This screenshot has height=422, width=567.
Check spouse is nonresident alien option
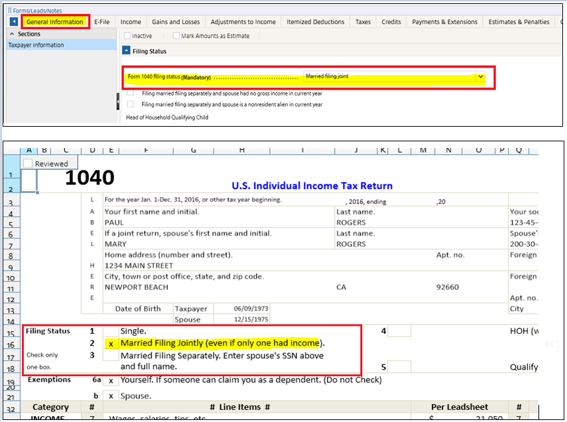click(x=130, y=104)
